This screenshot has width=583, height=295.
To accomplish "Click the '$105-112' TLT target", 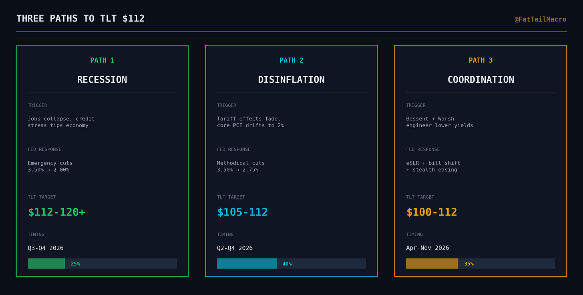I will tap(243, 212).
